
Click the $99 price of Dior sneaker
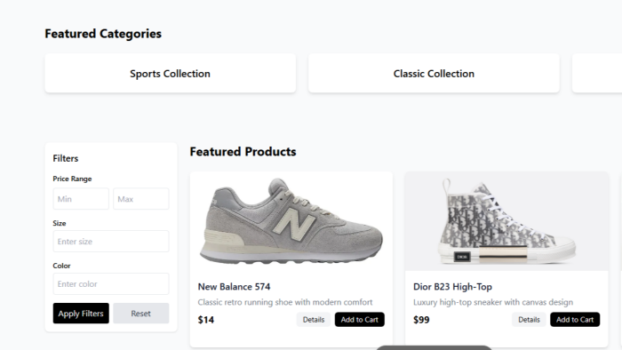click(x=421, y=320)
